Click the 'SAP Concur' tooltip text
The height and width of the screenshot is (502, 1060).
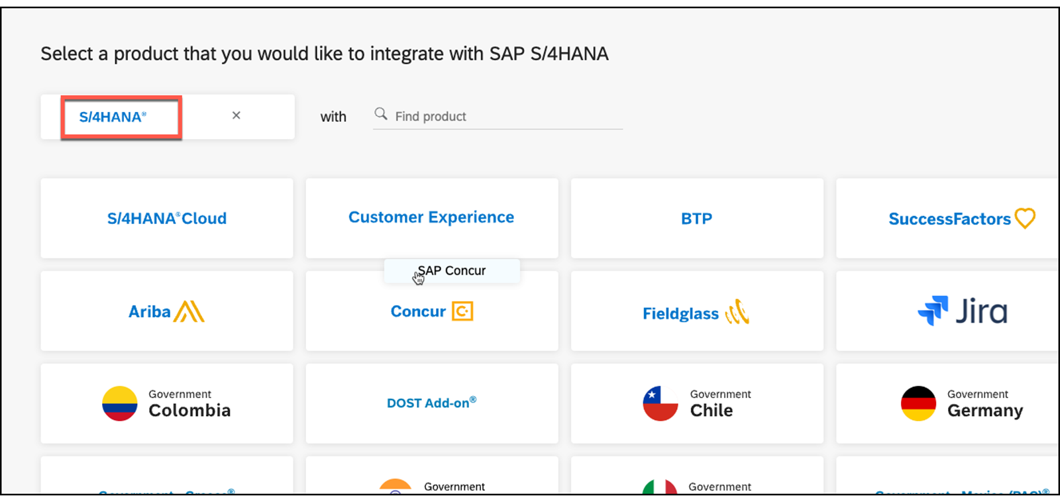(x=452, y=271)
